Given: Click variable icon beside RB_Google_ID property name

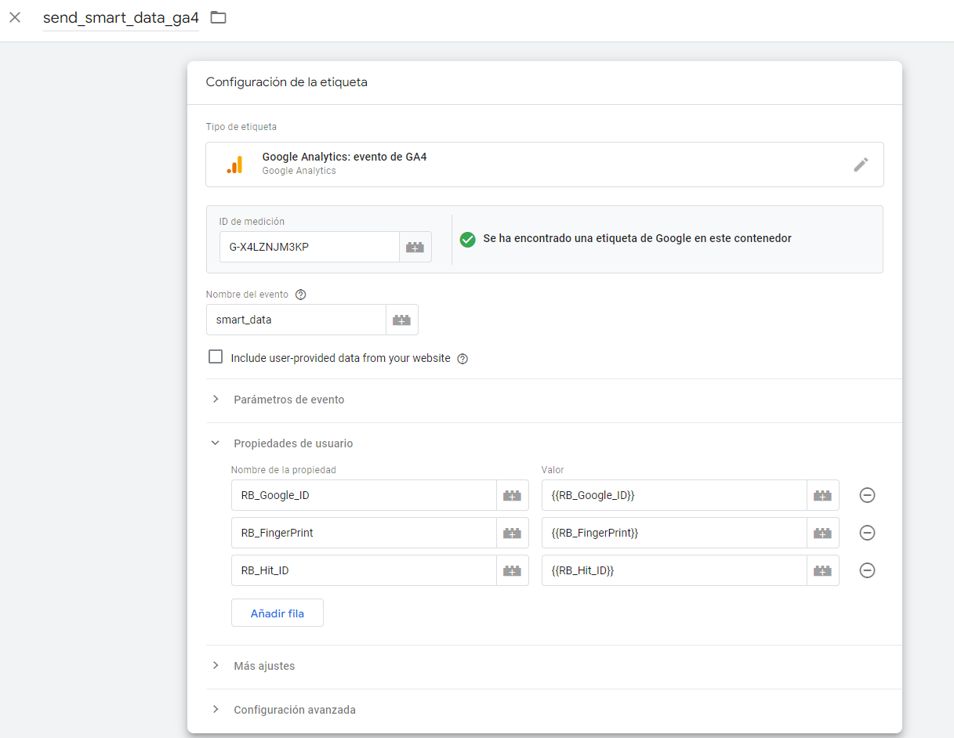Looking at the screenshot, I should pos(512,495).
